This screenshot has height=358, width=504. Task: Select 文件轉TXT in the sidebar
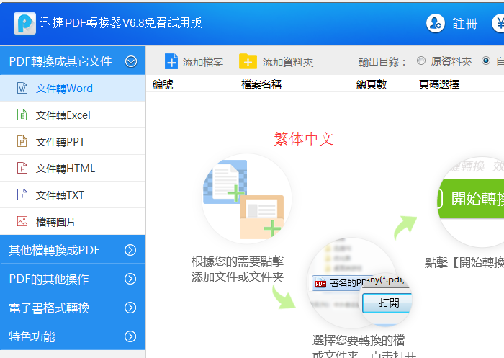point(73,195)
